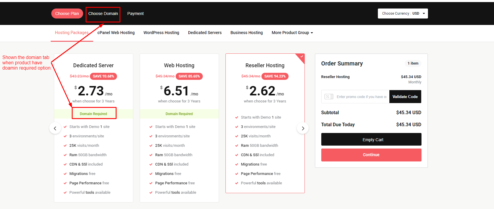Open the cPanel Web Hosting tab
This screenshot has width=494, height=209.
click(116, 33)
